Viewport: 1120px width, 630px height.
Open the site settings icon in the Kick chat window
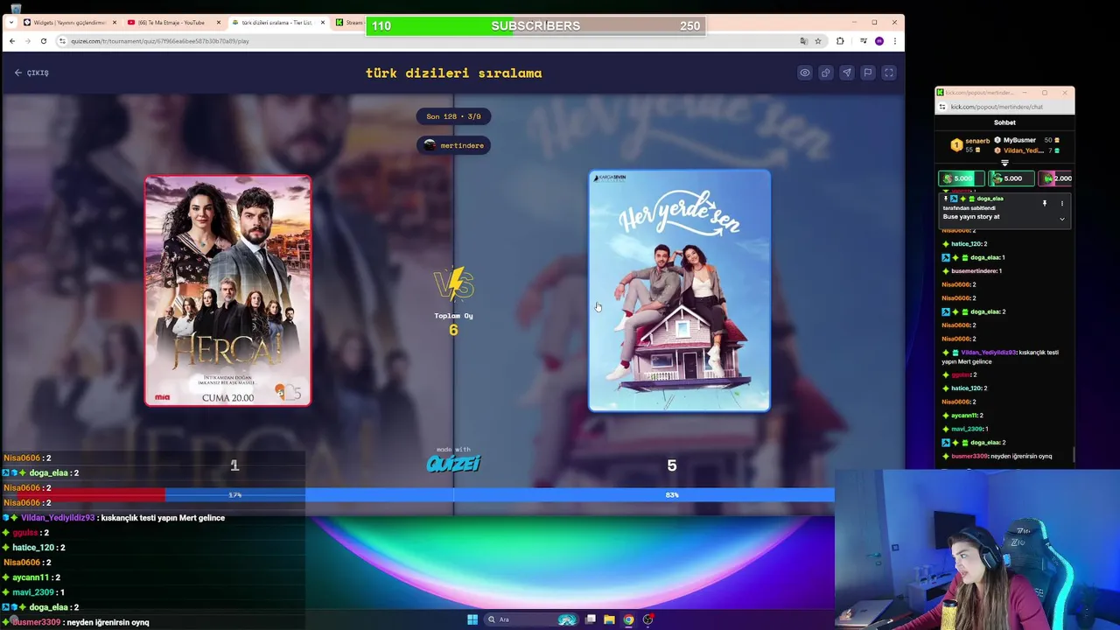pos(942,107)
